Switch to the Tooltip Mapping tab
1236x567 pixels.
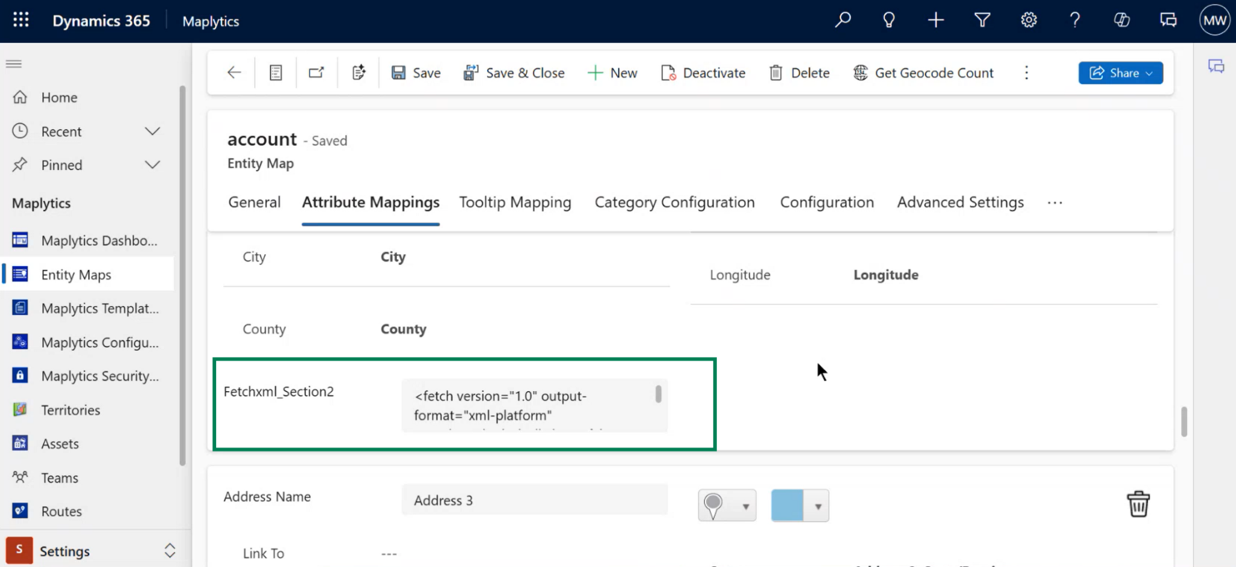click(515, 202)
